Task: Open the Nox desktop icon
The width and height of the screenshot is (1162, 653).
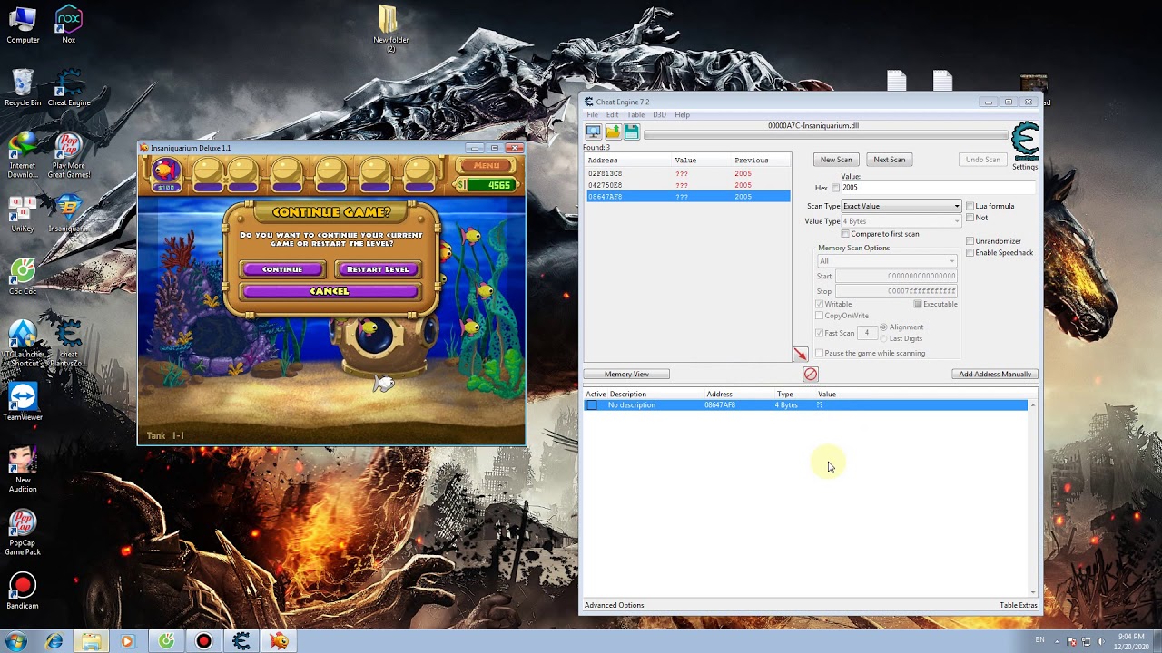Action: [x=69, y=24]
